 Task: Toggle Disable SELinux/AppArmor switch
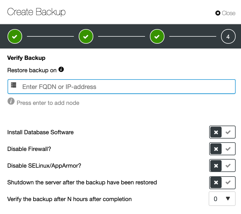(x=222, y=165)
